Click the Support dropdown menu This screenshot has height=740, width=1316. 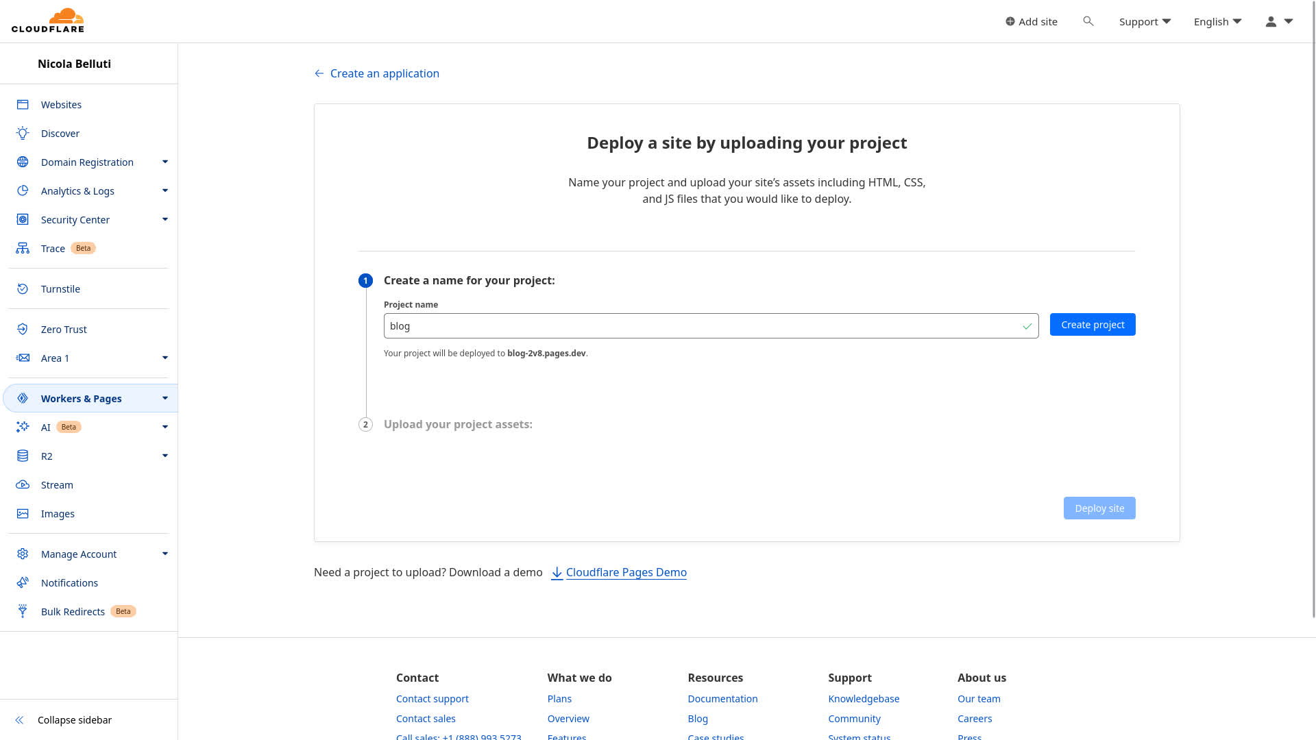1144,21
